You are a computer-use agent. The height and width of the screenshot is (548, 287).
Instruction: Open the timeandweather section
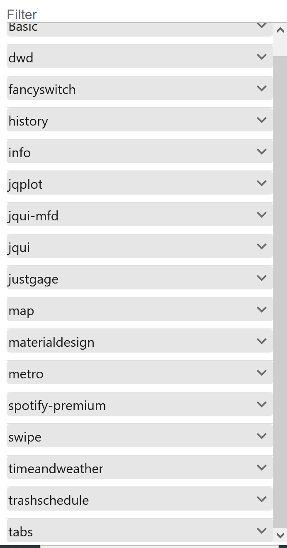point(139,468)
